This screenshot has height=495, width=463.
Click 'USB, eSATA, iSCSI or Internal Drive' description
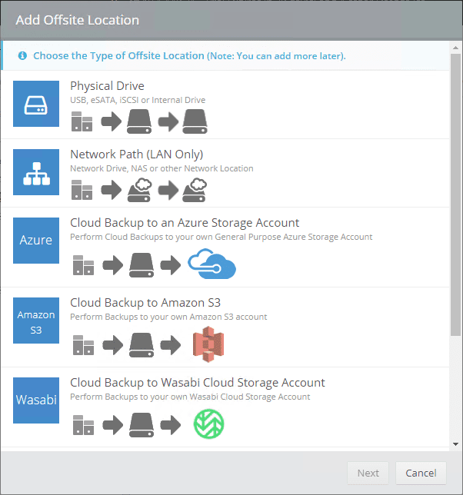tap(138, 100)
